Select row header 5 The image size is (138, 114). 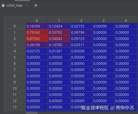[15, 57]
